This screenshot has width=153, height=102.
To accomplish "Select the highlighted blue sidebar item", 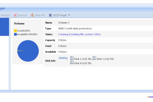I will (x=4, y=27).
